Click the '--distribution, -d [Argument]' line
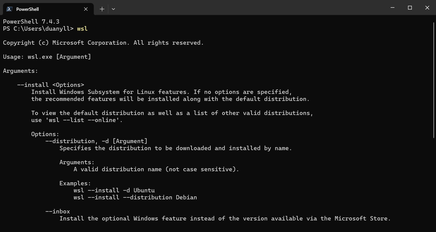Viewport: 436px width, 232px height. click(x=96, y=141)
